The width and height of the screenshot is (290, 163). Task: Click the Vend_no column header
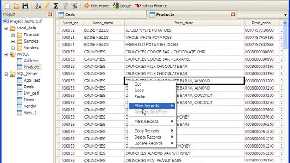(x=72, y=23)
